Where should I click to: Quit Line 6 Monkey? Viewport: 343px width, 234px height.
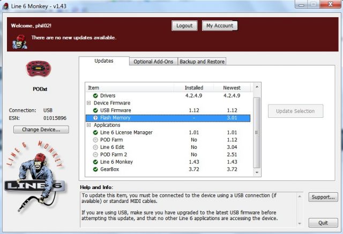tap(323, 222)
